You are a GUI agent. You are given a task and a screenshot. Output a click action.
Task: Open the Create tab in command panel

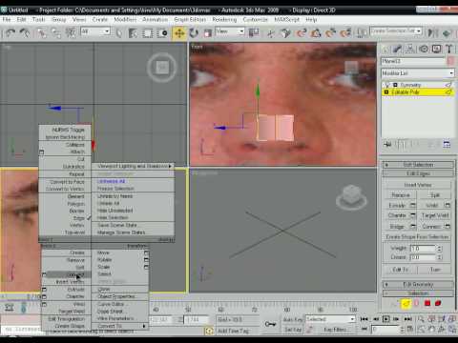(x=385, y=49)
